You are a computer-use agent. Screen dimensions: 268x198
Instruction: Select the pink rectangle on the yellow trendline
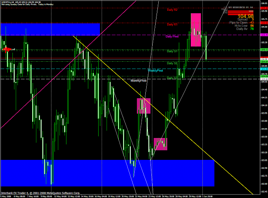click(x=144, y=106)
